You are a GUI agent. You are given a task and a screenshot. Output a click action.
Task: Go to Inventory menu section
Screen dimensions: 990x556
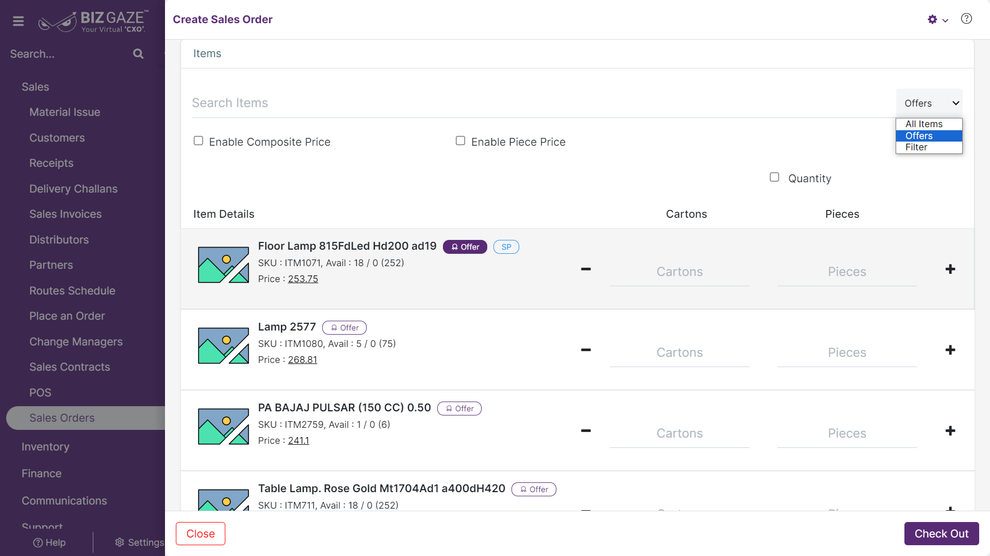[x=45, y=447]
